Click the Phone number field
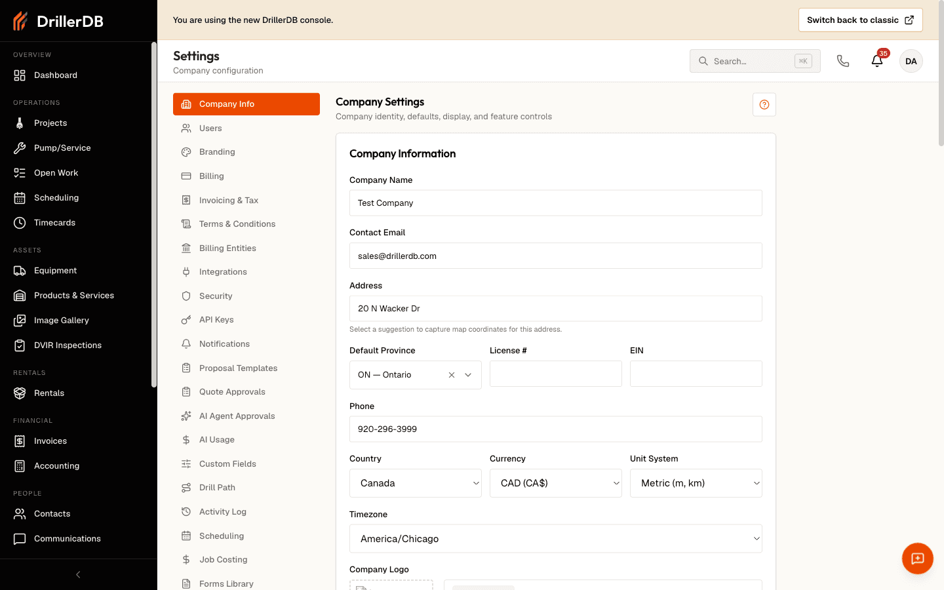 [556, 429]
